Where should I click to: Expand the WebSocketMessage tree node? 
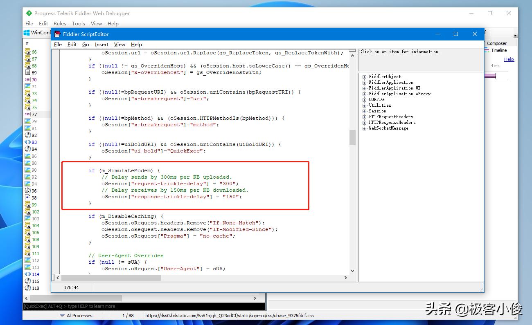click(x=364, y=128)
